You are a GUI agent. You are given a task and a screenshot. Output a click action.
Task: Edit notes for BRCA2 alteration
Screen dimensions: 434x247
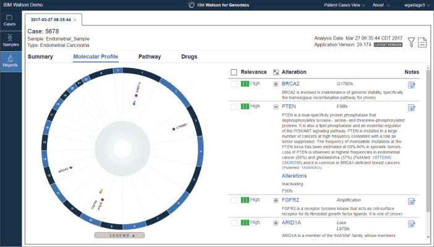pos(412,85)
